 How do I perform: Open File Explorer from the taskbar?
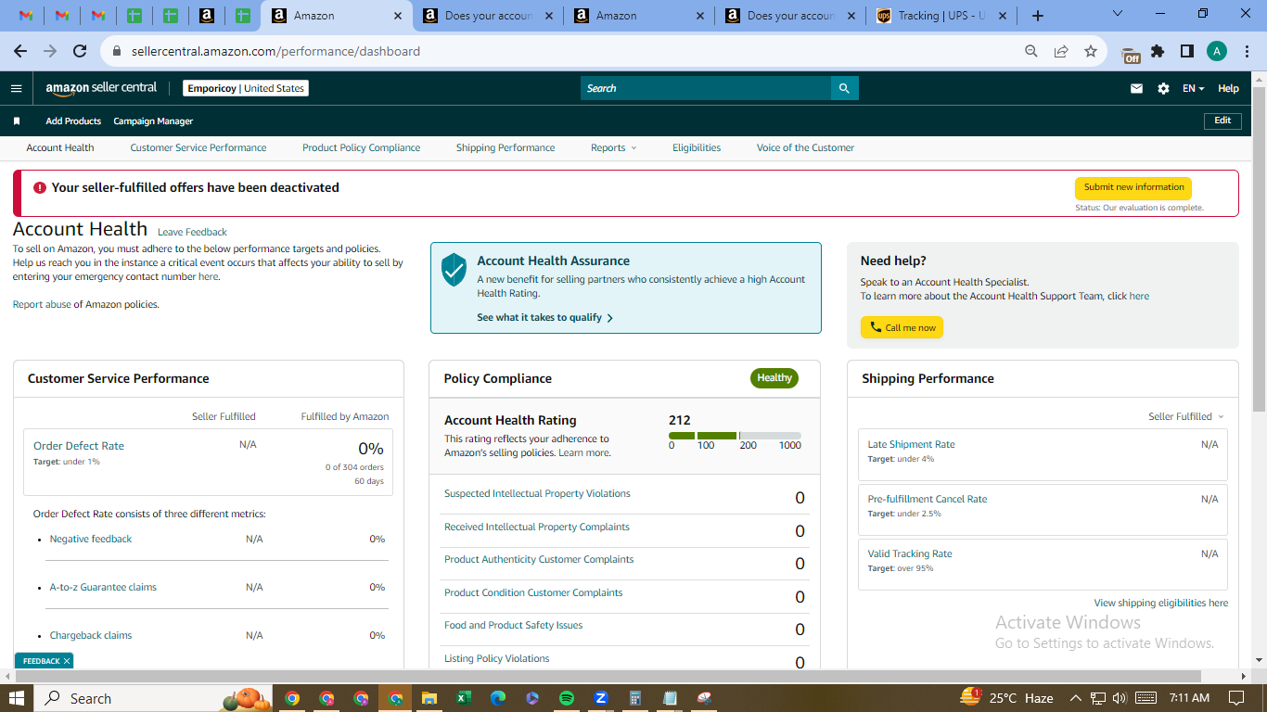[x=429, y=698]
